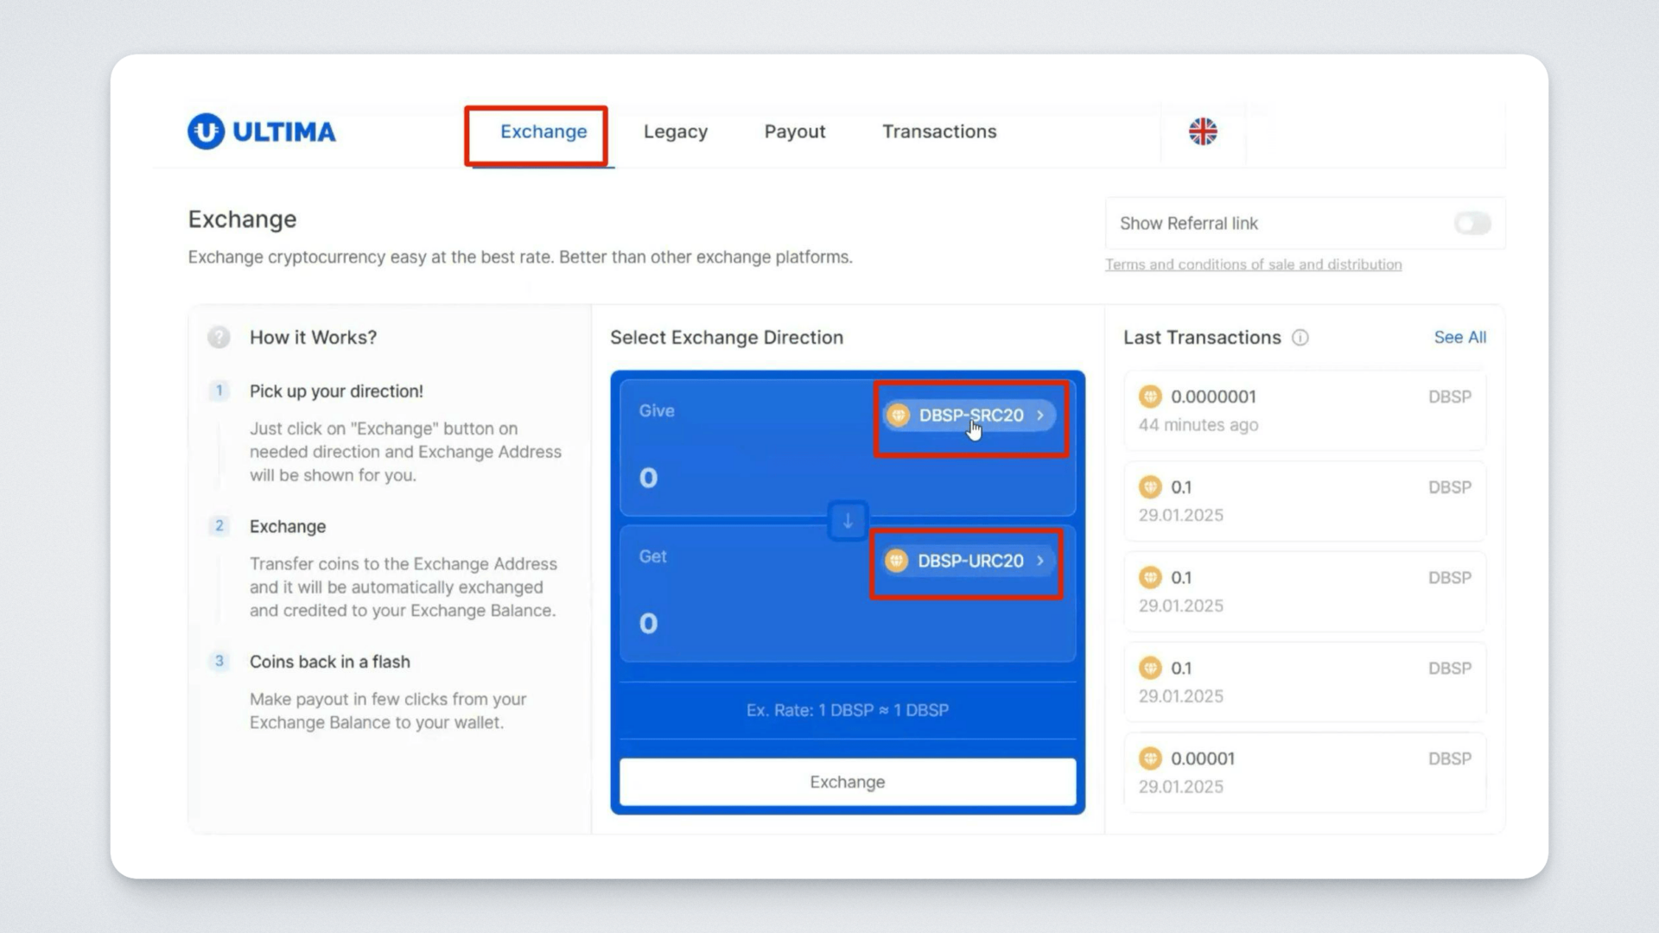Open the See All transactions link
Viewport: 1659px width, 933px height.
click(x=1459, y=338)
